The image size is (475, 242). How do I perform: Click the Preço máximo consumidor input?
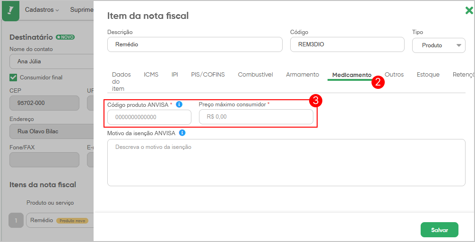coord(256,117)
